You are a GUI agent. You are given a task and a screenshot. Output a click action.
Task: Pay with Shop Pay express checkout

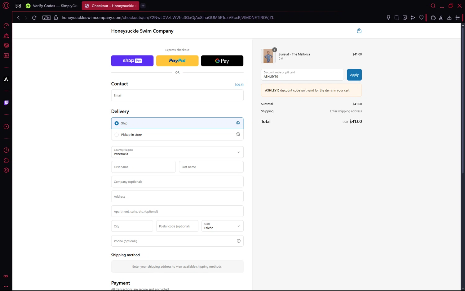point(132,61)
